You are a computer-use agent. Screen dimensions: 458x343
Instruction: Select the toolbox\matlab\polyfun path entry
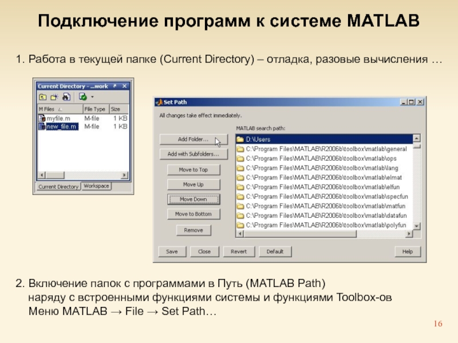click(x=324, y=225)
